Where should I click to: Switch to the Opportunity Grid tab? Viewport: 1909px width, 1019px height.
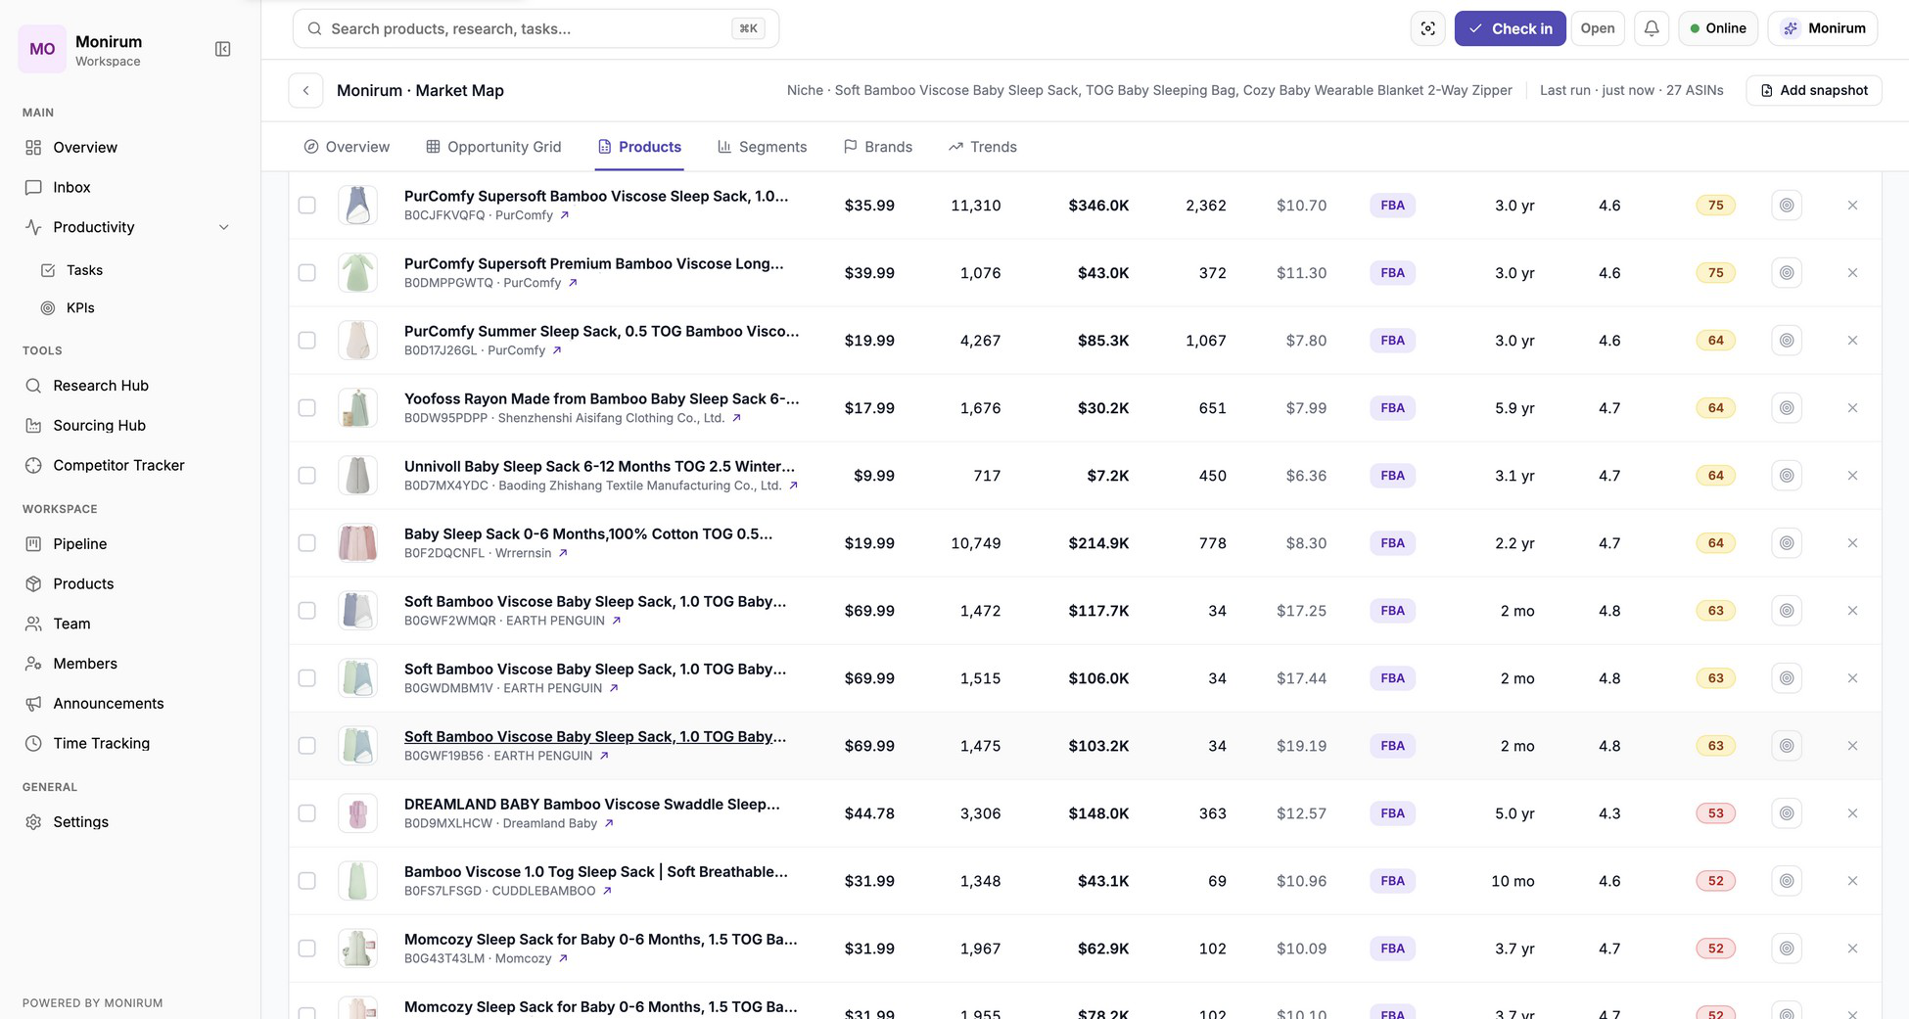tap(493, 147)
